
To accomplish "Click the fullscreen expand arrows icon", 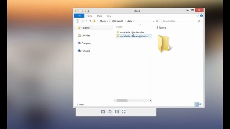I will [124, 111].
